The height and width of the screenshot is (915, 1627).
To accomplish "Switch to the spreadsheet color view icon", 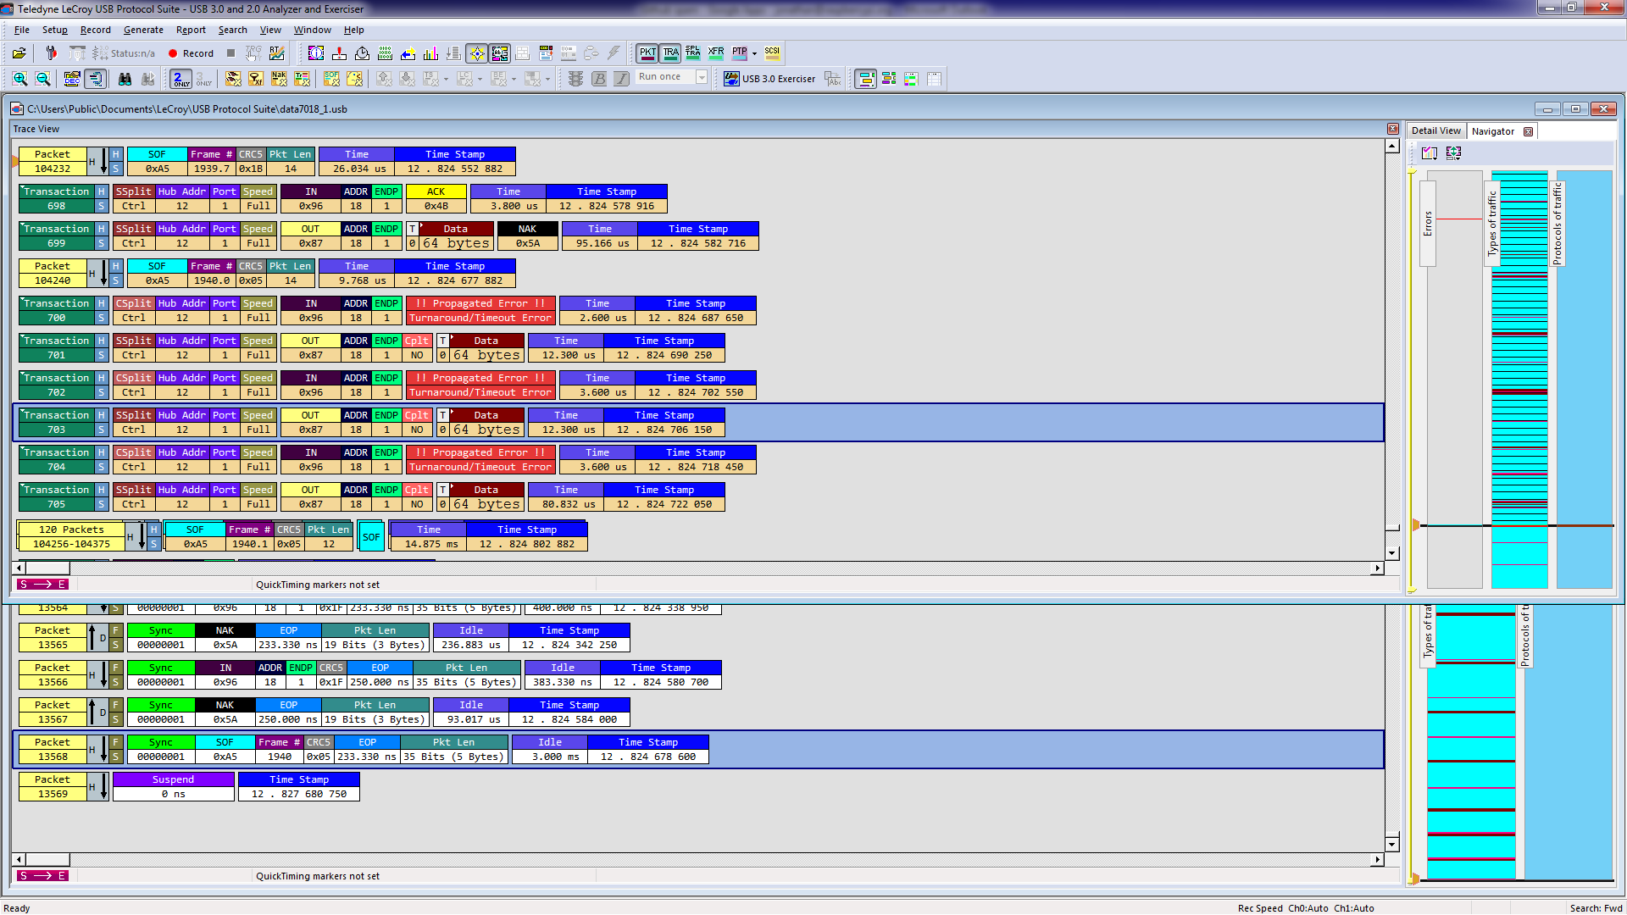I will point(911,79).
